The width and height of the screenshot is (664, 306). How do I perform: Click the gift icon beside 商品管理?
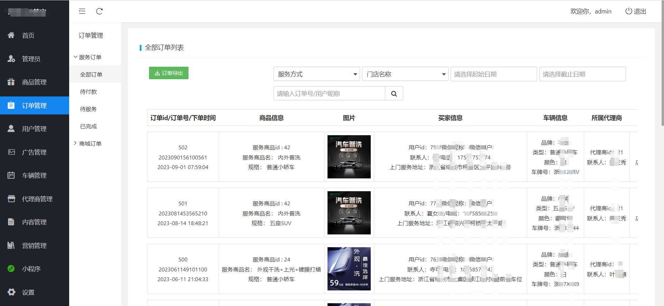pos(11,82)
